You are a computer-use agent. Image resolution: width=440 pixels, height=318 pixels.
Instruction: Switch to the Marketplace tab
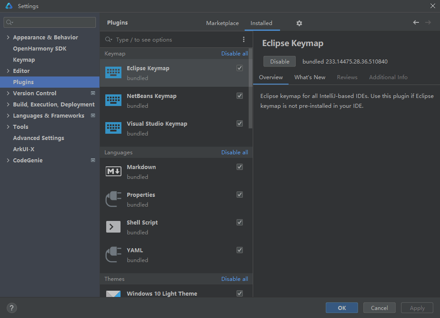[x=222, y=23]
